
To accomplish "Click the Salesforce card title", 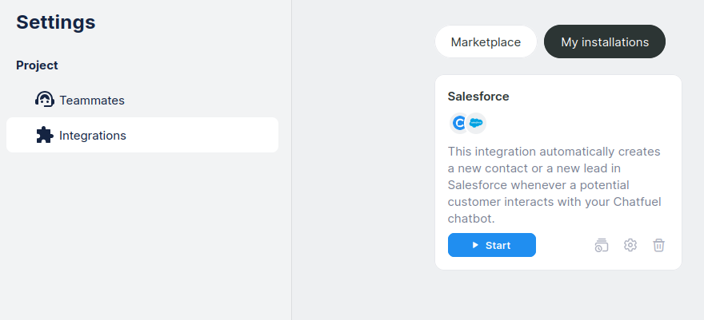I will tap(478, 97).
